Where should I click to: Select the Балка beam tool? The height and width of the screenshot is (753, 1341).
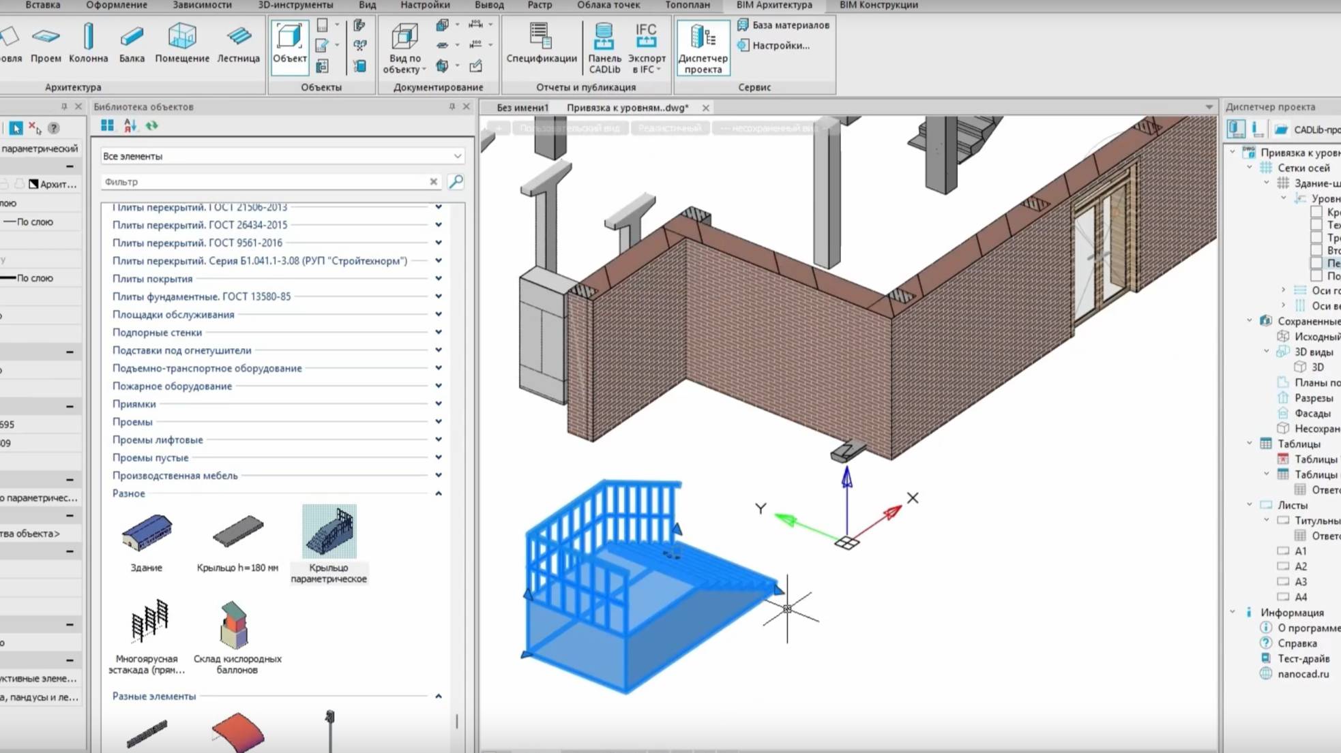(132, 43)
